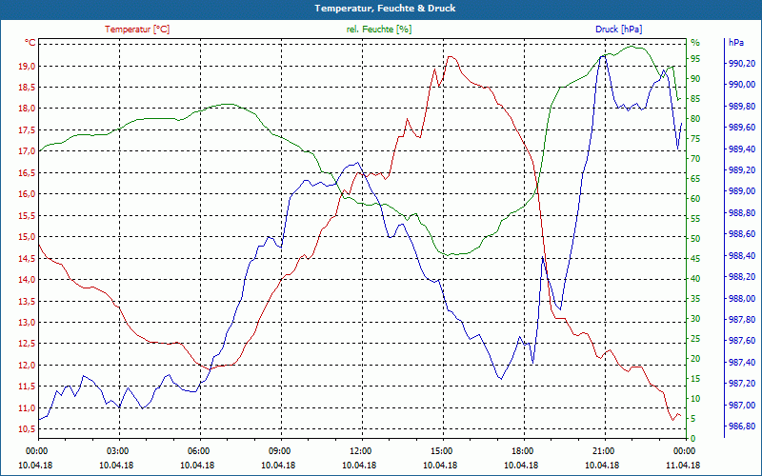Click the '45' humidity axis value
Screen dimensions: 762x476
tap(695, 259)
